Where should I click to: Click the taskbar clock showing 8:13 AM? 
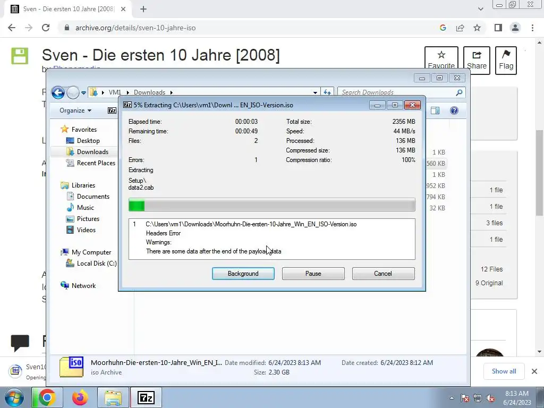pyautogui.click(x=517, y=398)
